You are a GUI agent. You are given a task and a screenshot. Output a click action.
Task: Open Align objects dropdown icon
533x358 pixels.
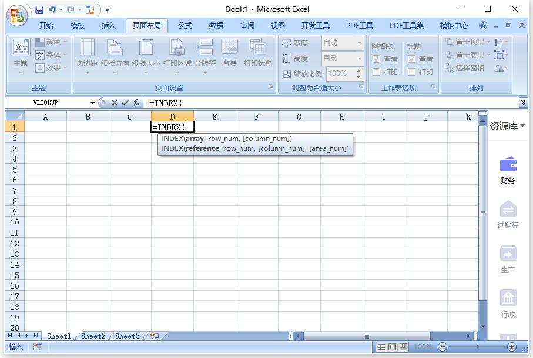pos(501,42)
